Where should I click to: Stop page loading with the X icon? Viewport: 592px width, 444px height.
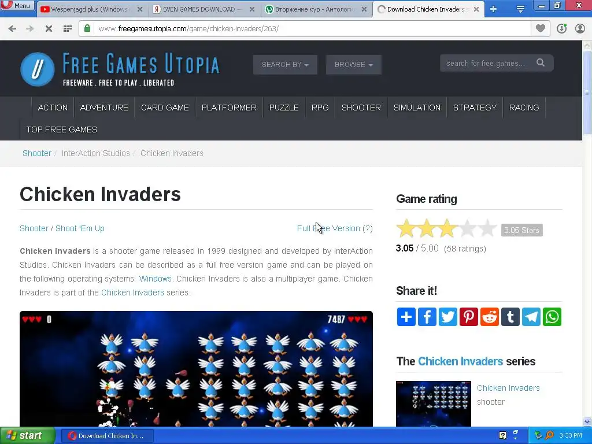(x=49, y=29)
